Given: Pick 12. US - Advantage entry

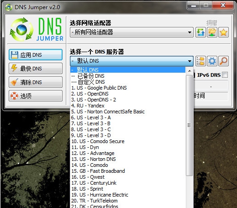Looking at the screenshot, I should [128, 153].
